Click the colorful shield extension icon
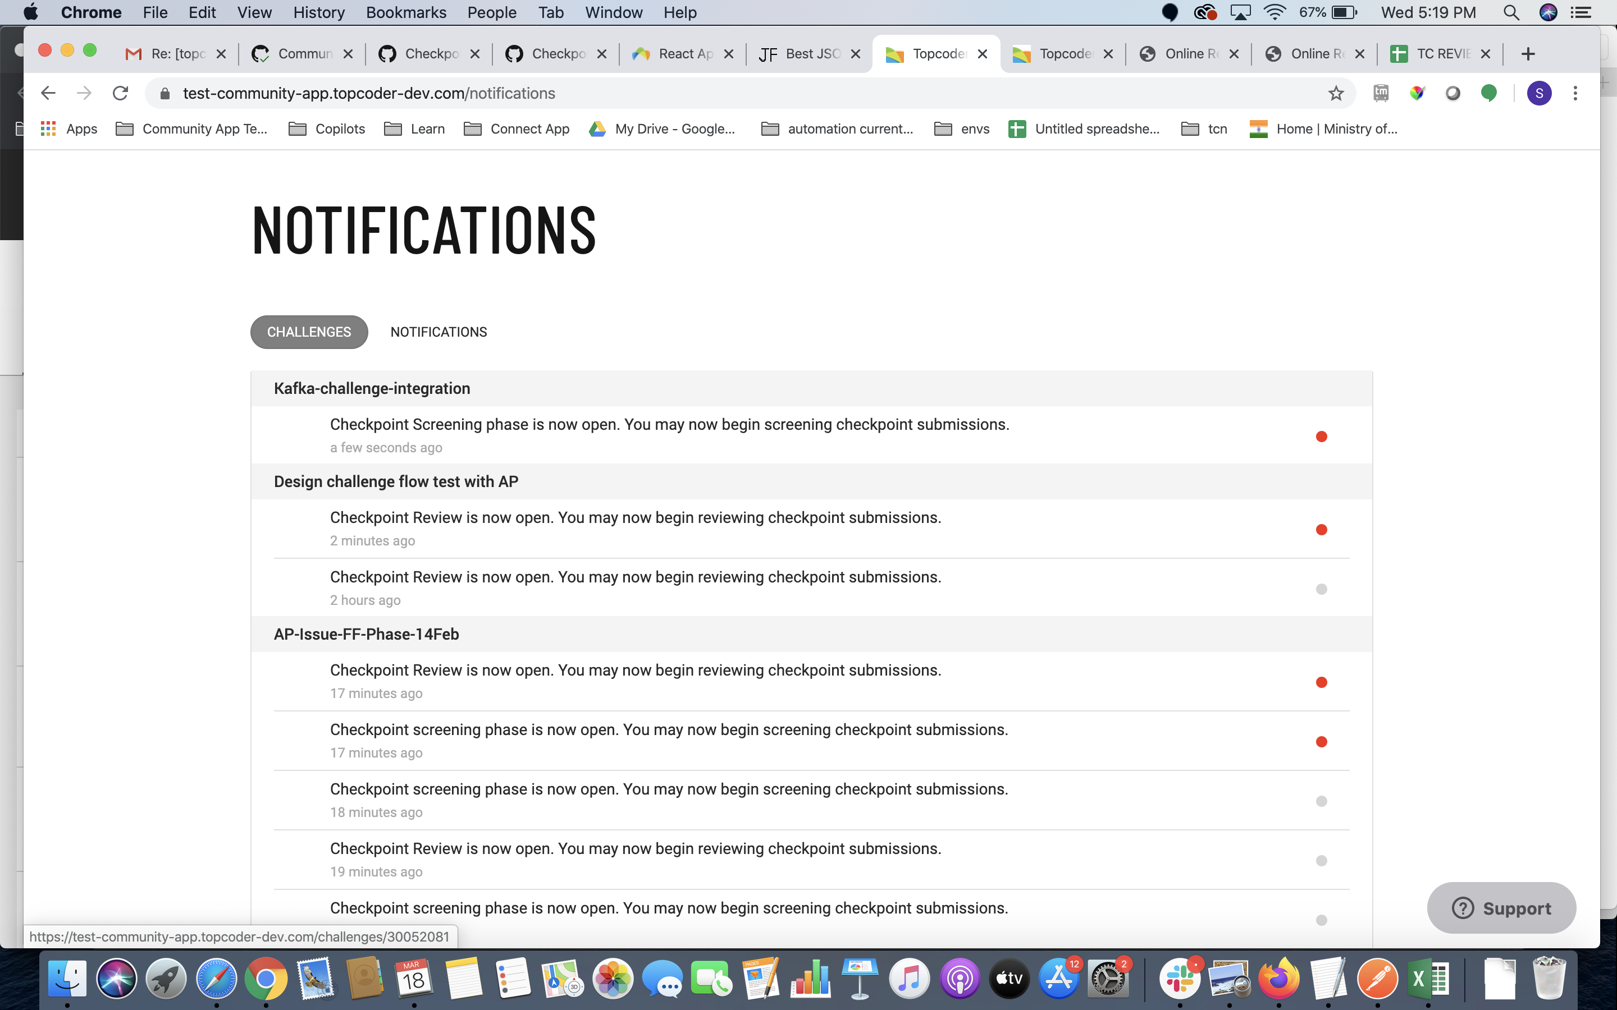 (1417, 93)
